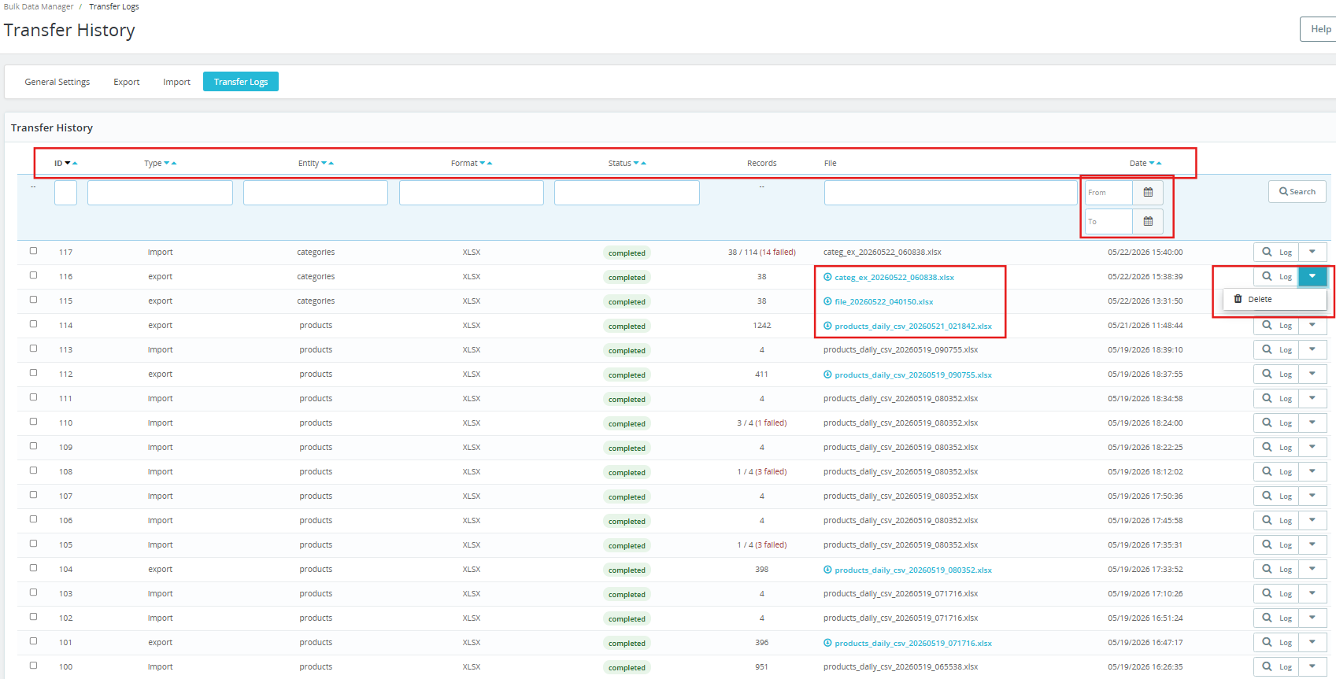Open the From date calendar picker
Screen dimensions: 1336x679
click(1148, 193)
